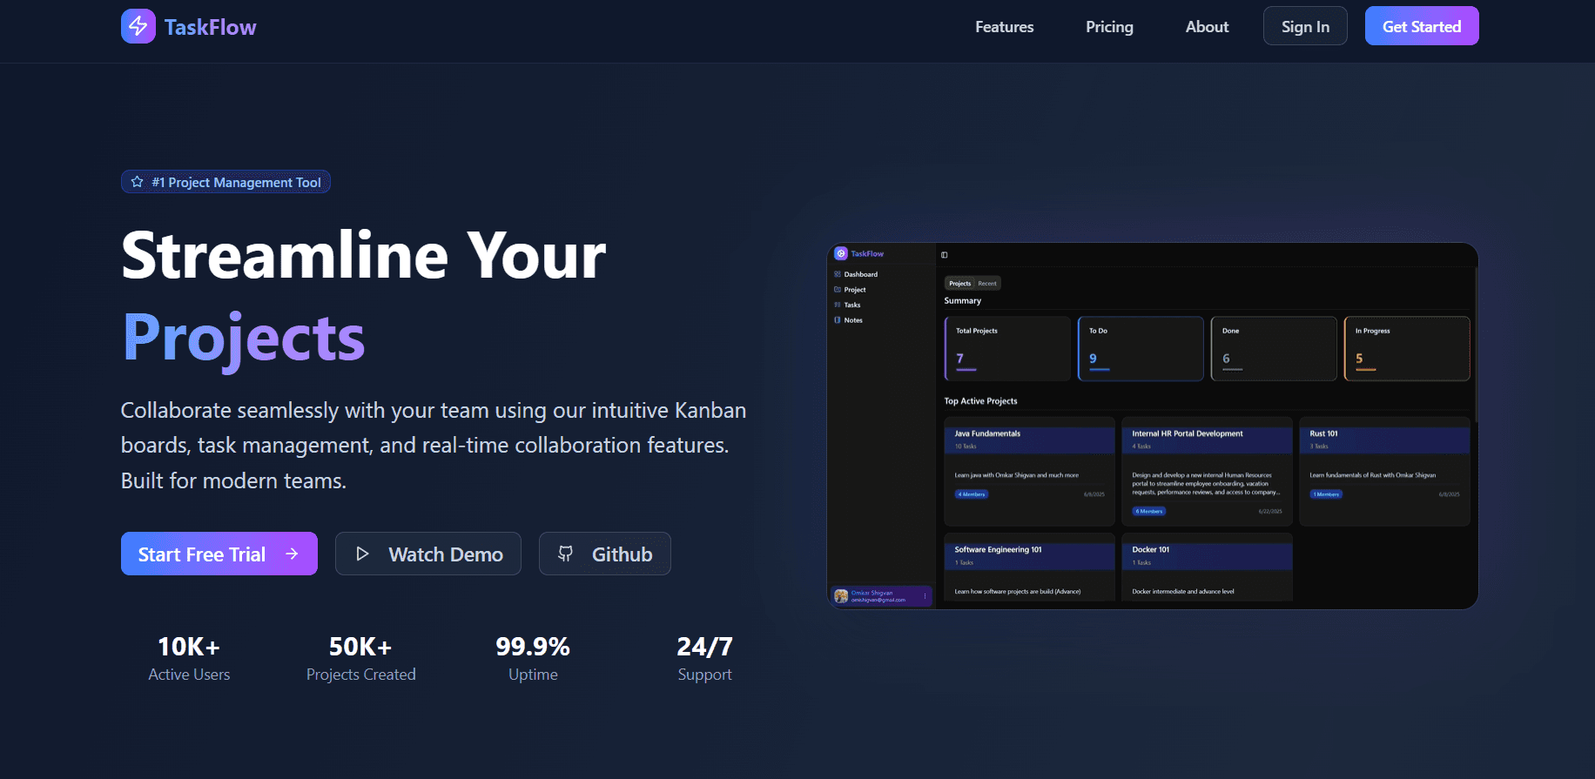
Task: Click the "1 Members" badge on Rust 101
Action: click(1326, 494)
